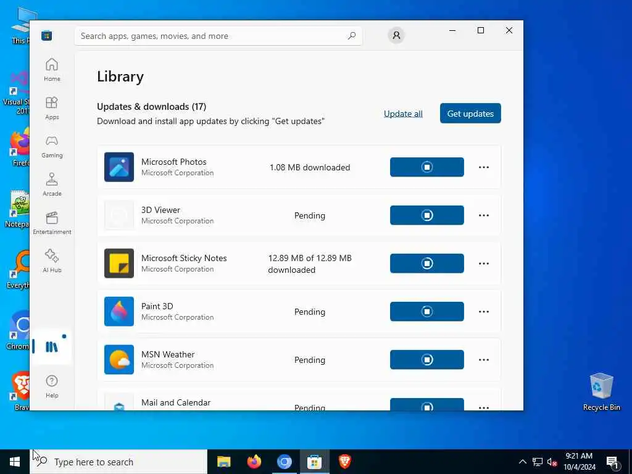Click the taskbar 'Type here to search' box
This screenshot has width=632, height=474.
(x=119, y=462)
